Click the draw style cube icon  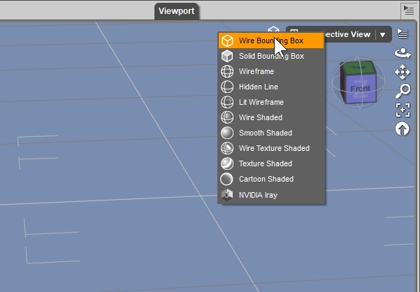[x=273, y=29]
